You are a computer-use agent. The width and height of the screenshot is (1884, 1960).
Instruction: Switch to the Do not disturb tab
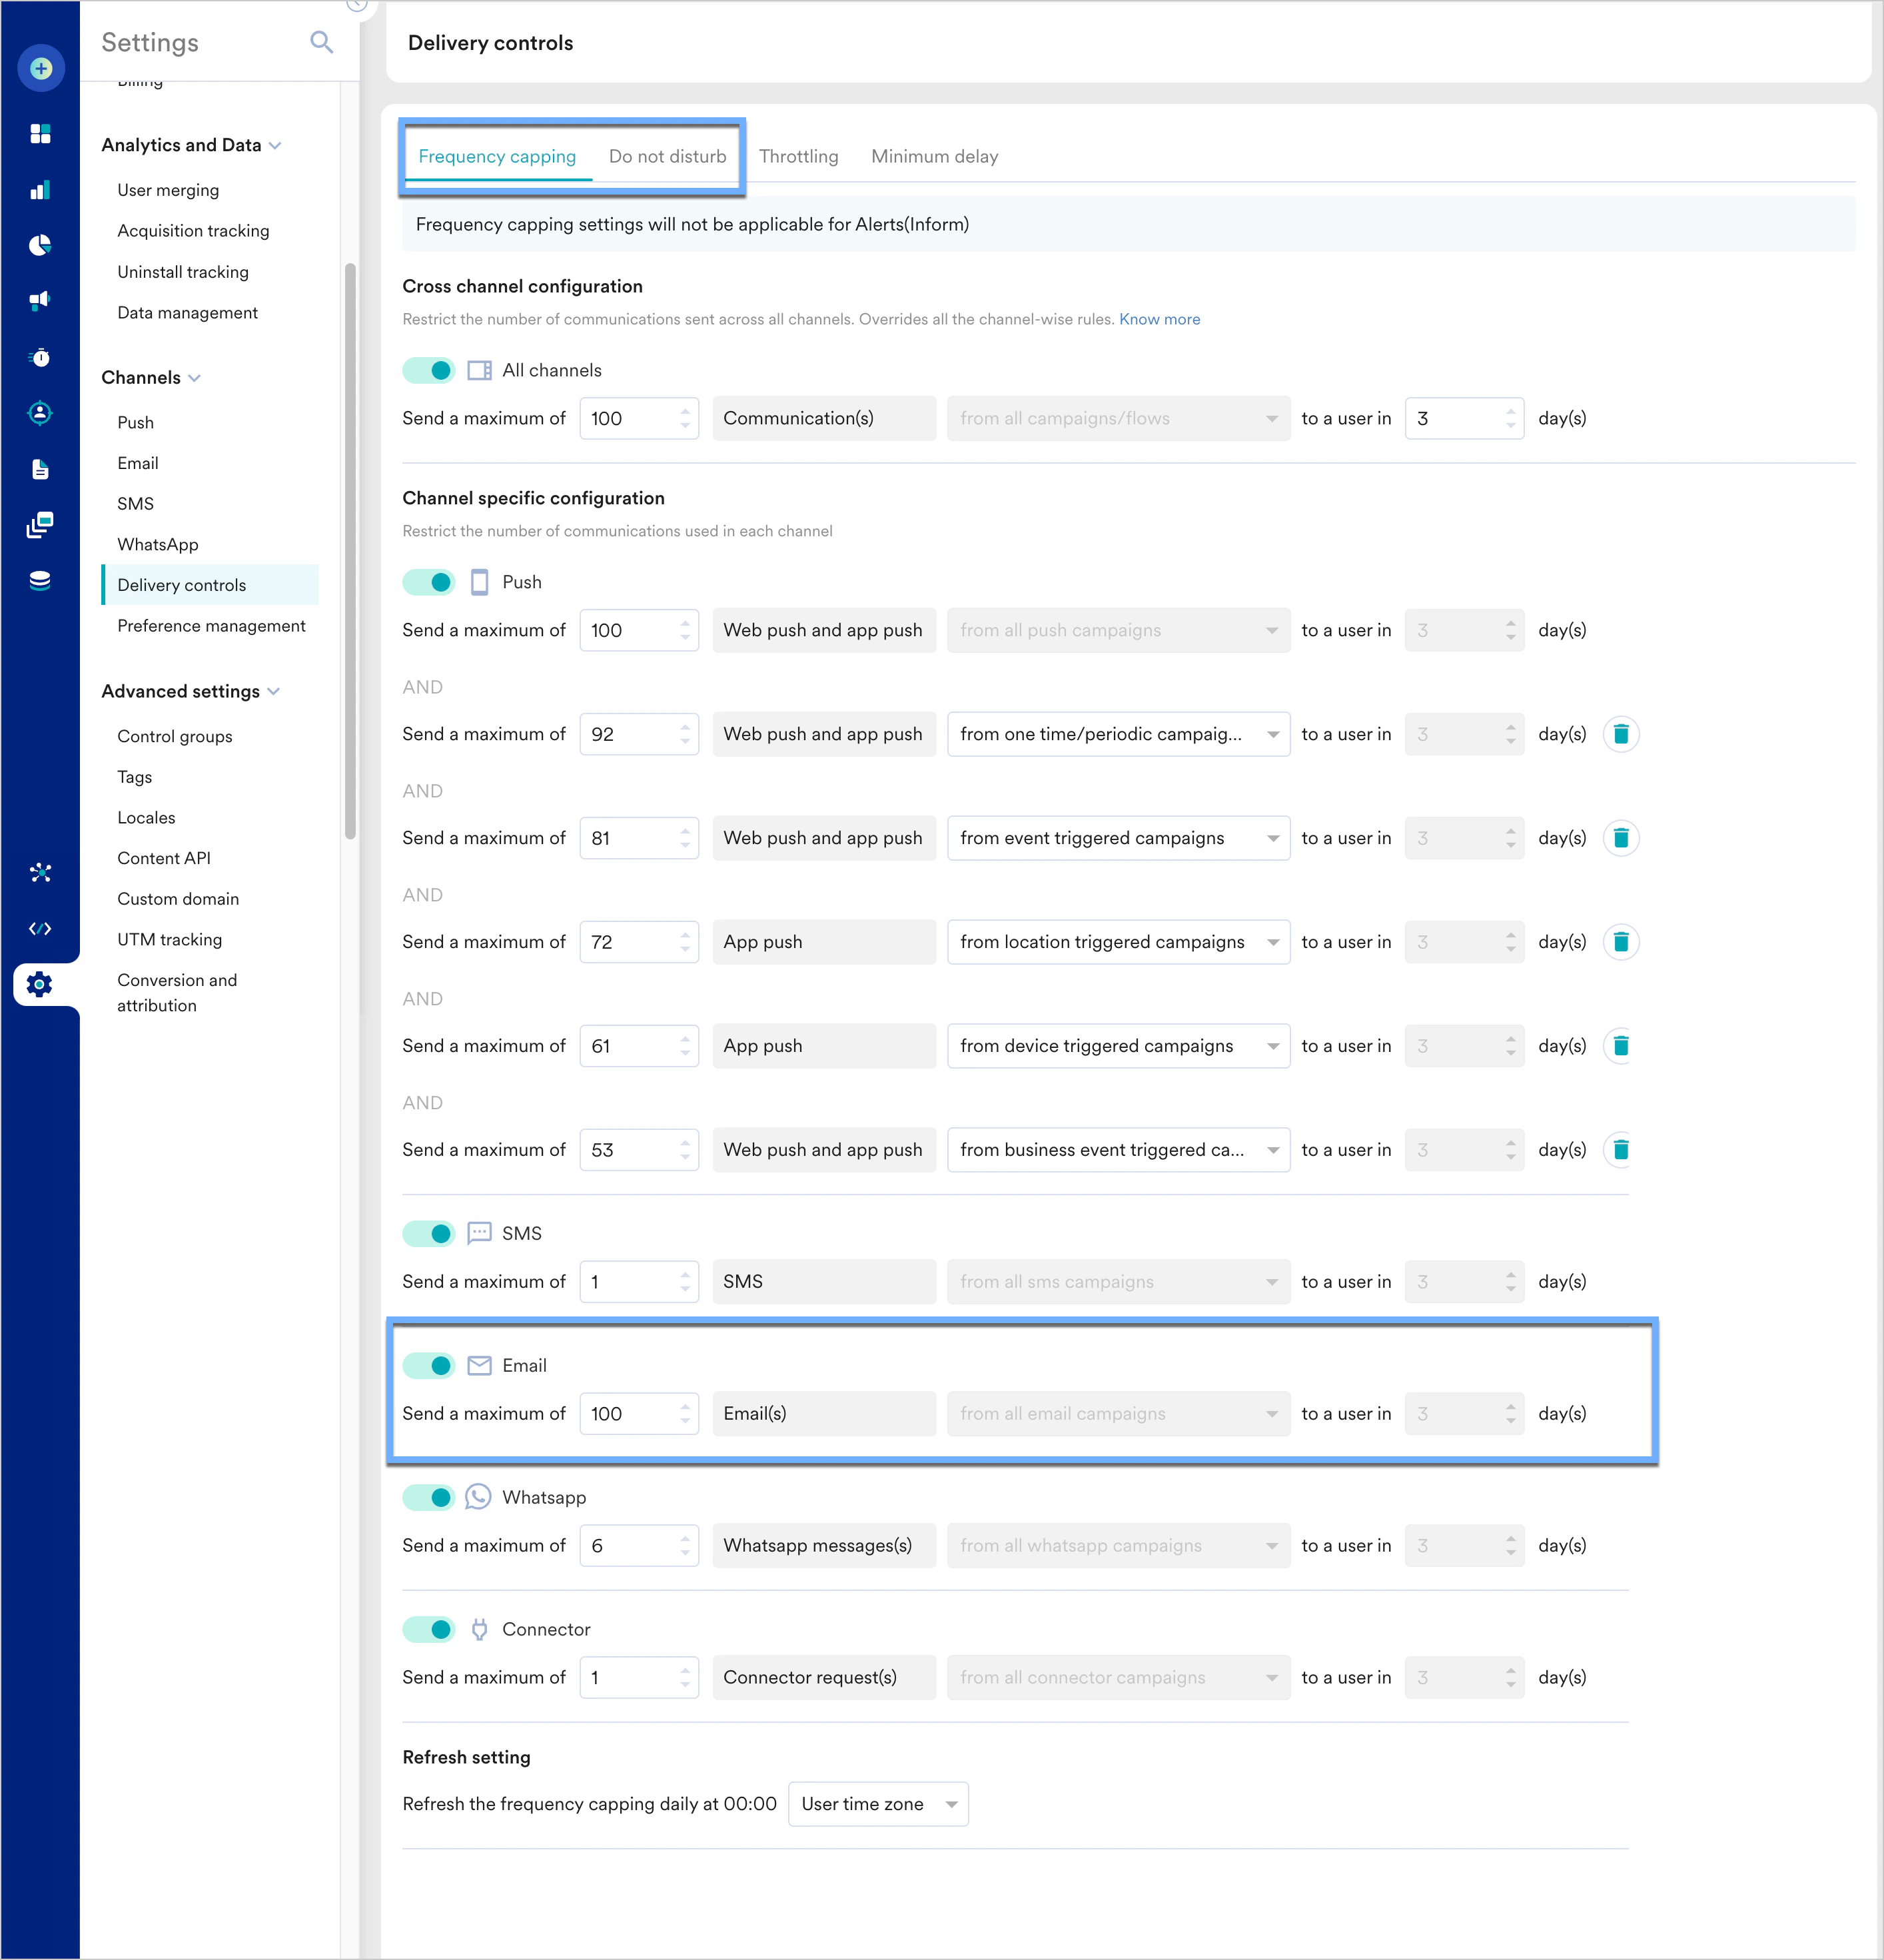tap(667, 156)
